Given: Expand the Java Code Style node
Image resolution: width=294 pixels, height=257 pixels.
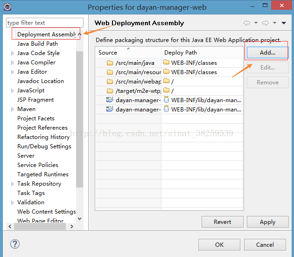Looking at the screenshot, I should point(13,54).
